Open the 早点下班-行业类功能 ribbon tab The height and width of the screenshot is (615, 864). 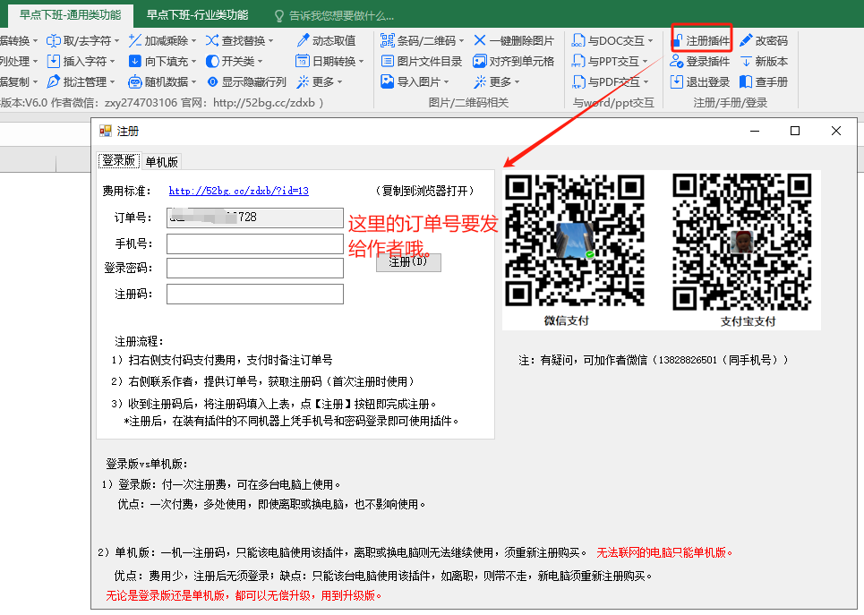click(197, 15)
